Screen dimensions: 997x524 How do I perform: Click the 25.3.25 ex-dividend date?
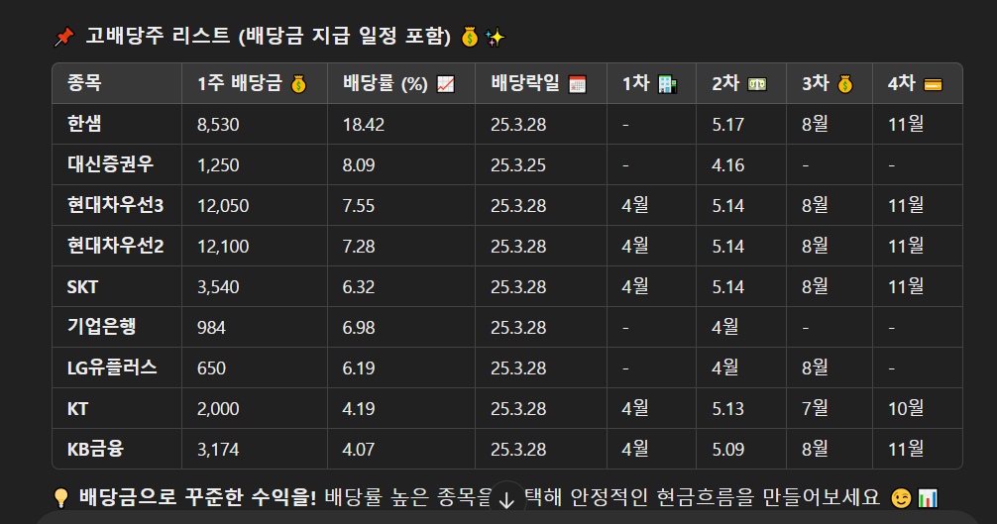[x=518, y=165]
